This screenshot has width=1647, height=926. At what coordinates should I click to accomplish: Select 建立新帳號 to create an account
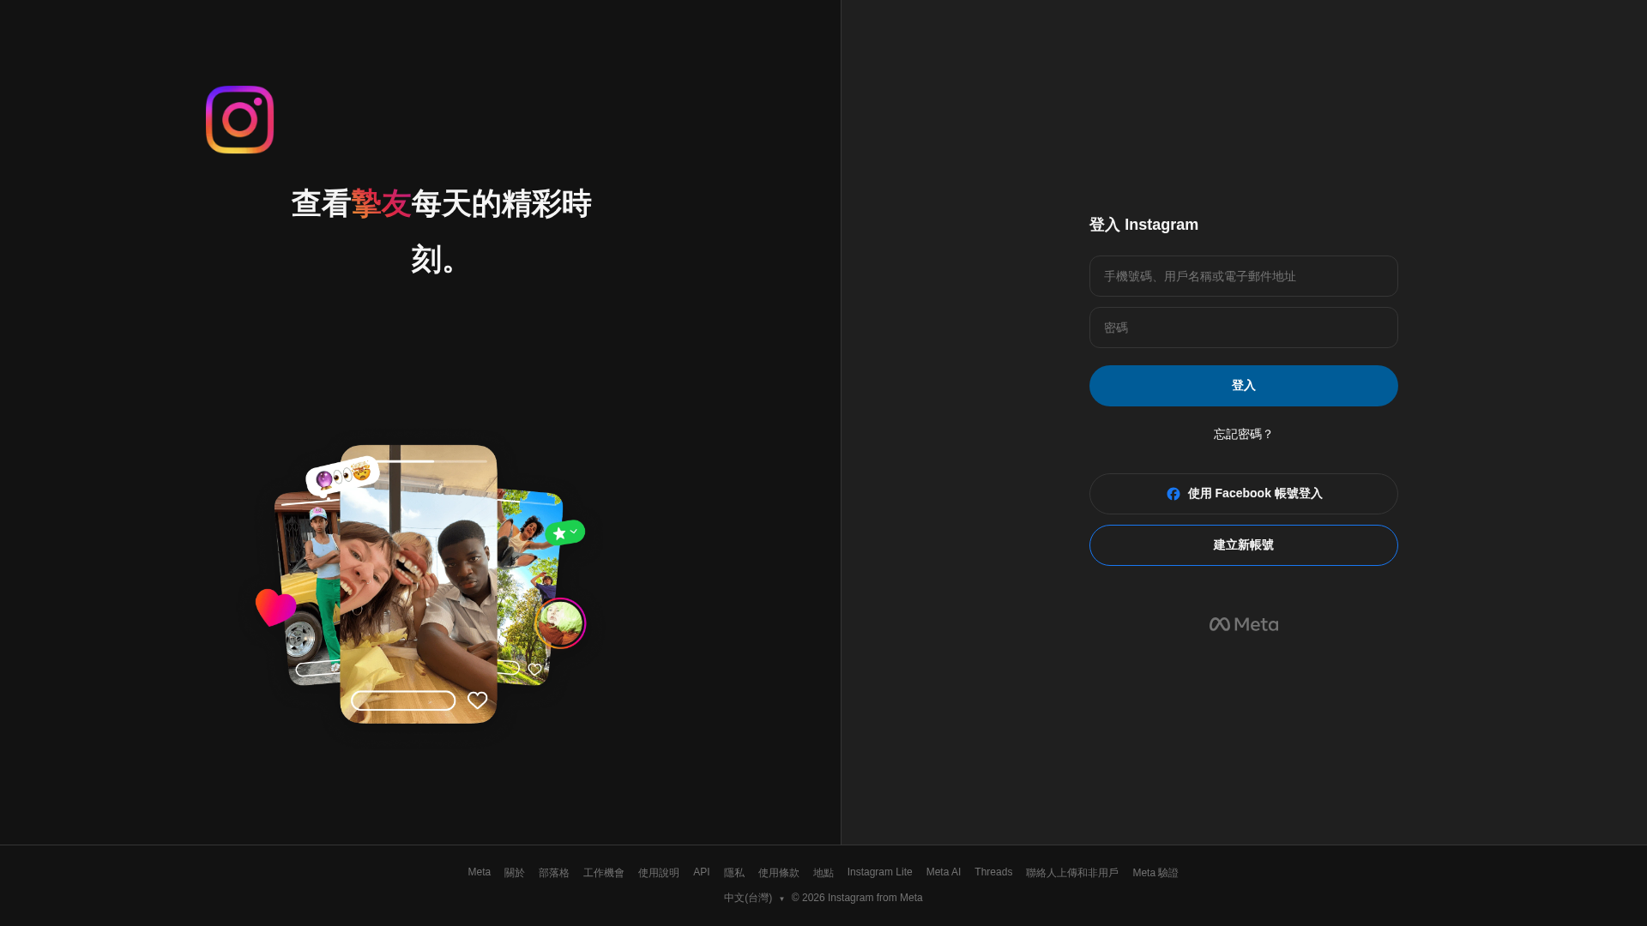click(1243, 544)
